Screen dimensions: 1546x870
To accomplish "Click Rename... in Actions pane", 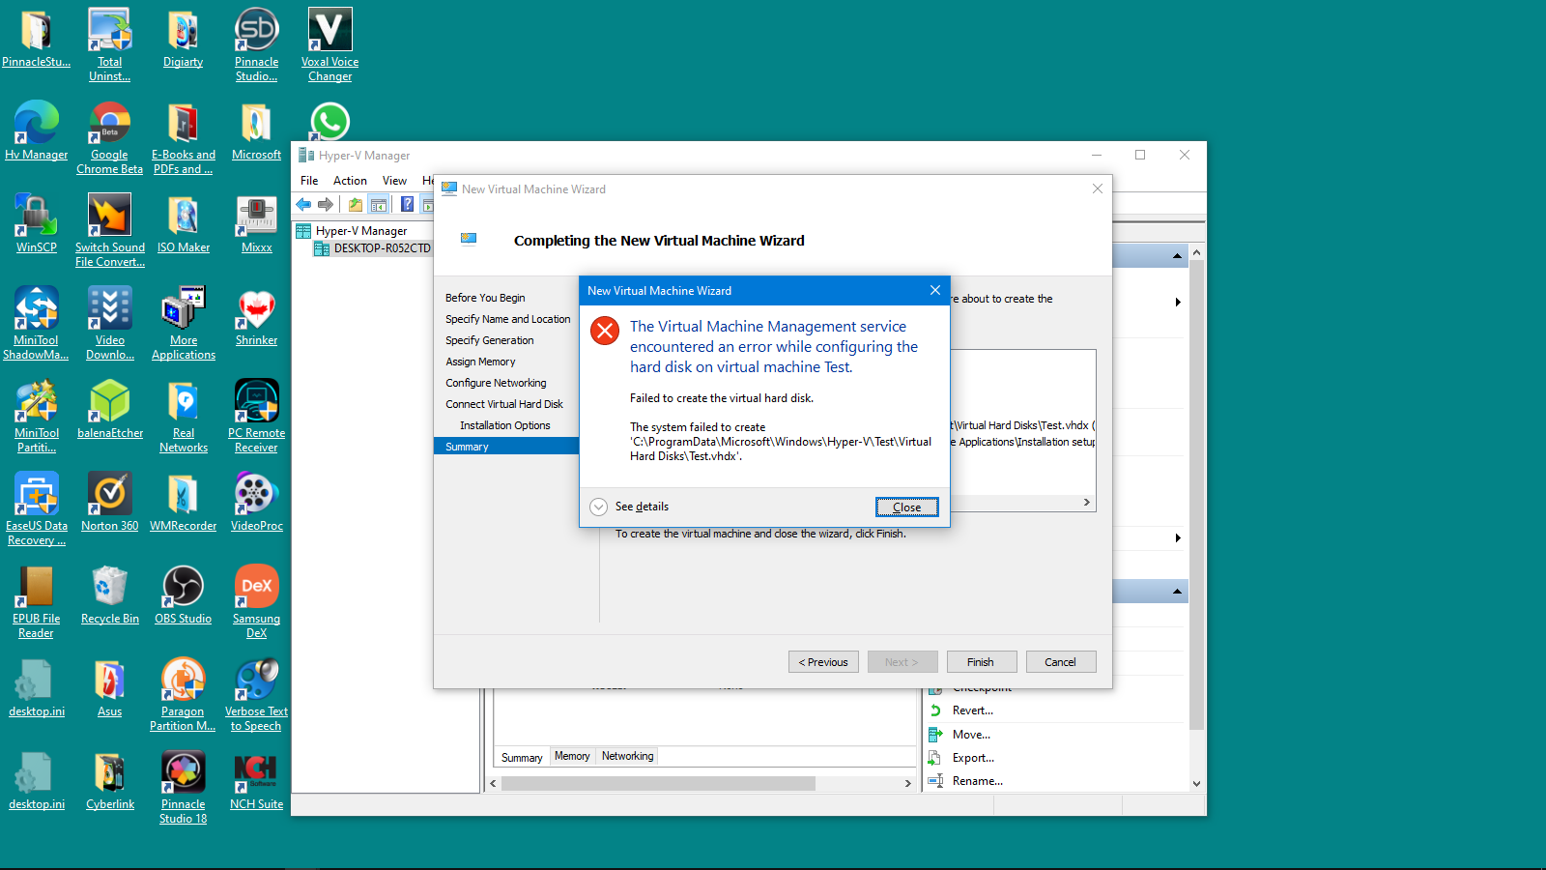I will click(x=978, y=781).
